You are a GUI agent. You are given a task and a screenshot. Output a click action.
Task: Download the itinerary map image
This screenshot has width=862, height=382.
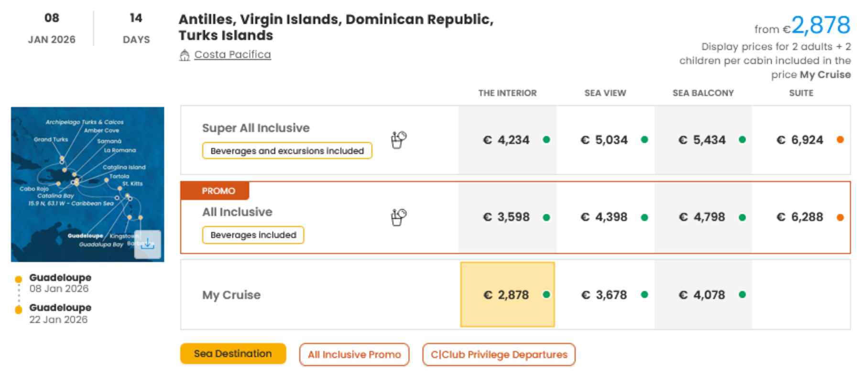pos(147,244)
